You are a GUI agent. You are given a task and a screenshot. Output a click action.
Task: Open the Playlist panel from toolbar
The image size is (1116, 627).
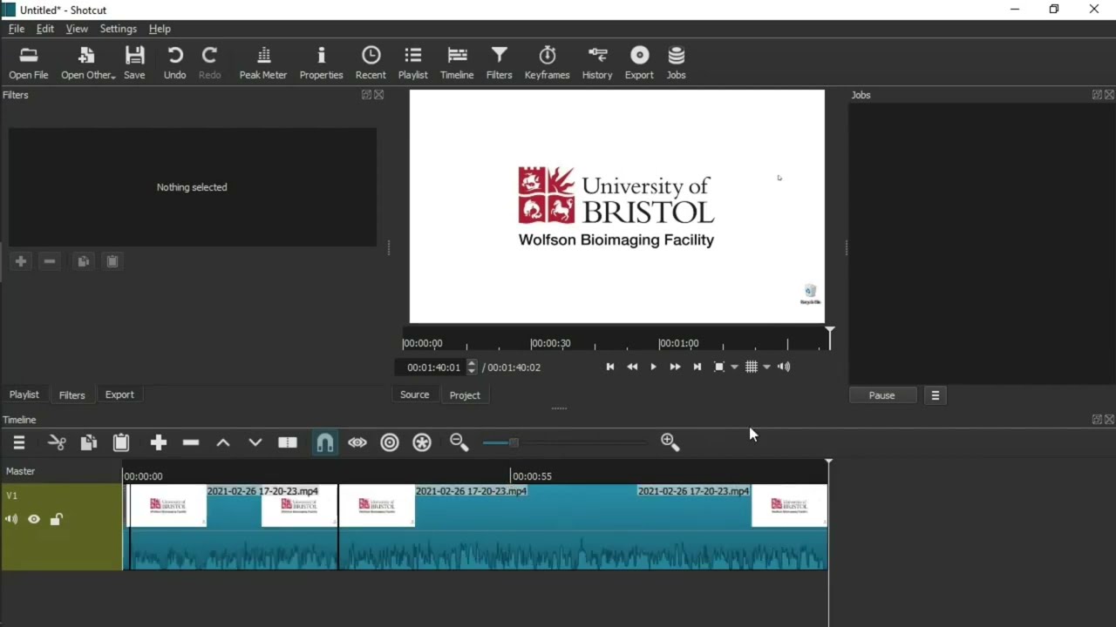point(413,64)
